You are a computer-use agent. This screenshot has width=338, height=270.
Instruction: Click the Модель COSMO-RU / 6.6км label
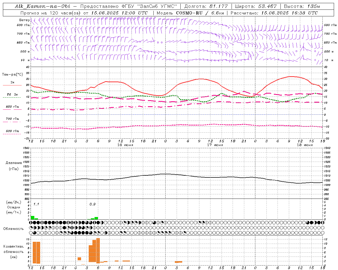tap(190, 13)
